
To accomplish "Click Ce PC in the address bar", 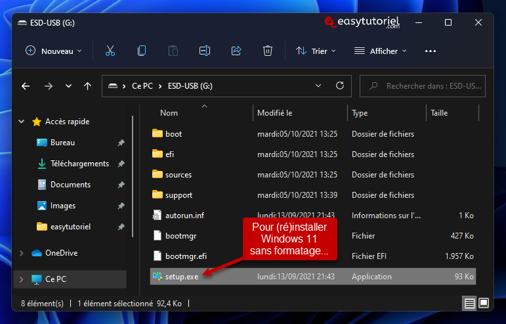I will pos(142,86).
